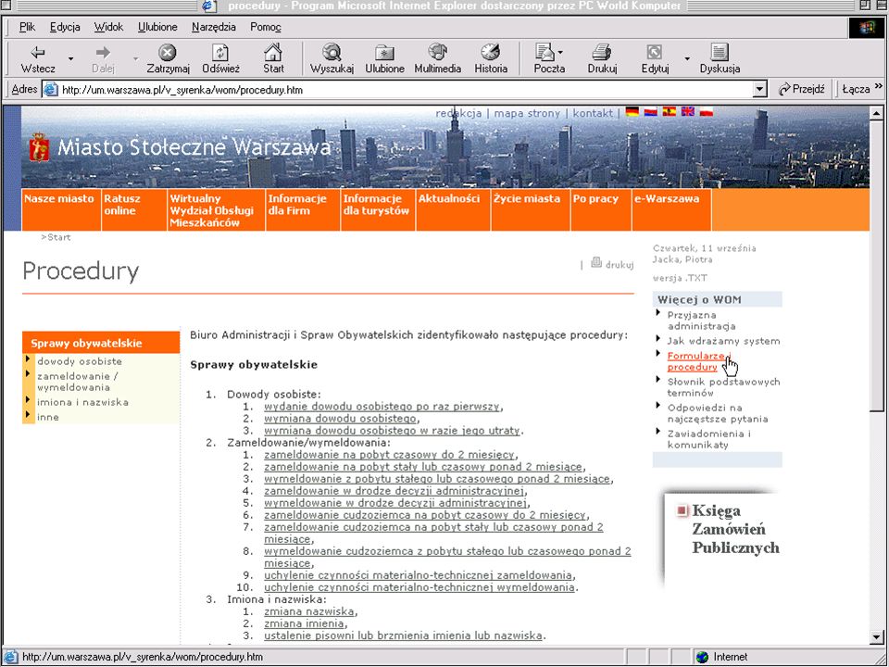889x667 pixels.
Task: Click the Dalej forward arrow
Action: coord(103,59)
